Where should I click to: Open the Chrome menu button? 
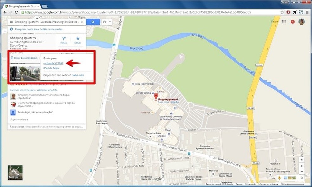tap(307, 12)
